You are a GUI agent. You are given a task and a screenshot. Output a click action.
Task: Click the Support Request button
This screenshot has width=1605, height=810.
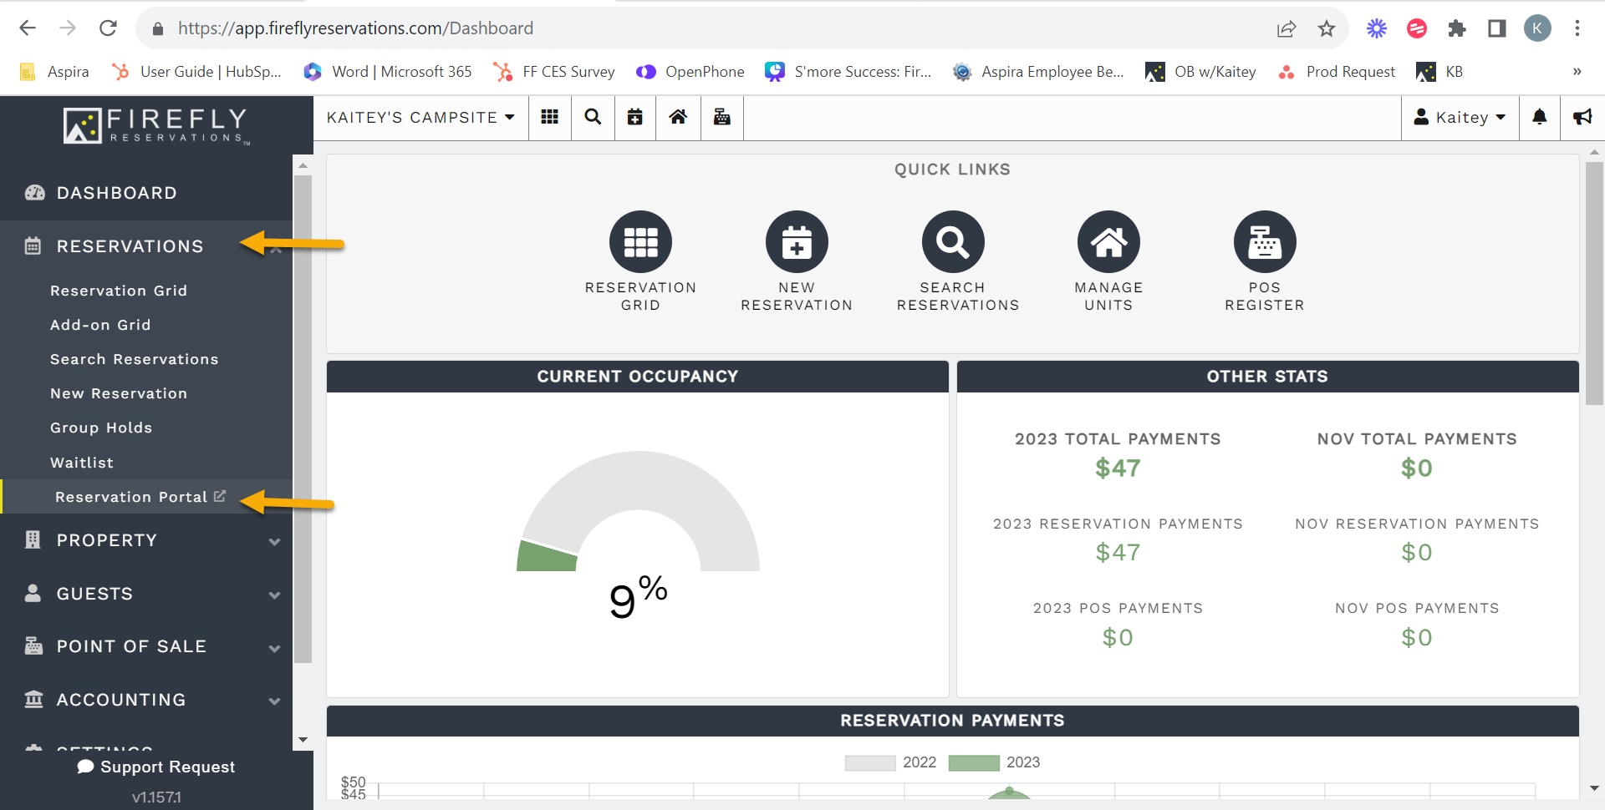[156, 767]
